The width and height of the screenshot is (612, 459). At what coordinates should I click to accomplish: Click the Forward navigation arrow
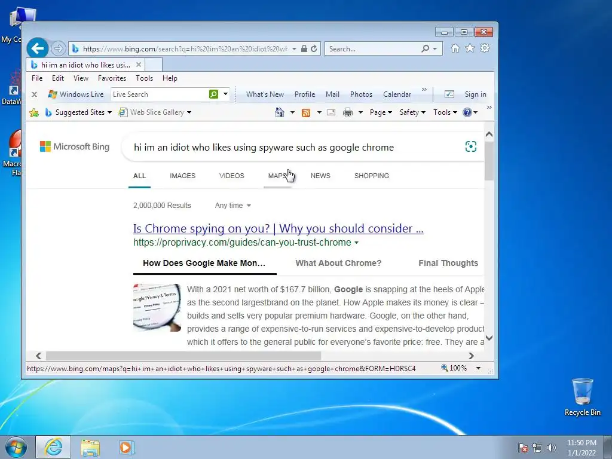(x=58, y=48)
